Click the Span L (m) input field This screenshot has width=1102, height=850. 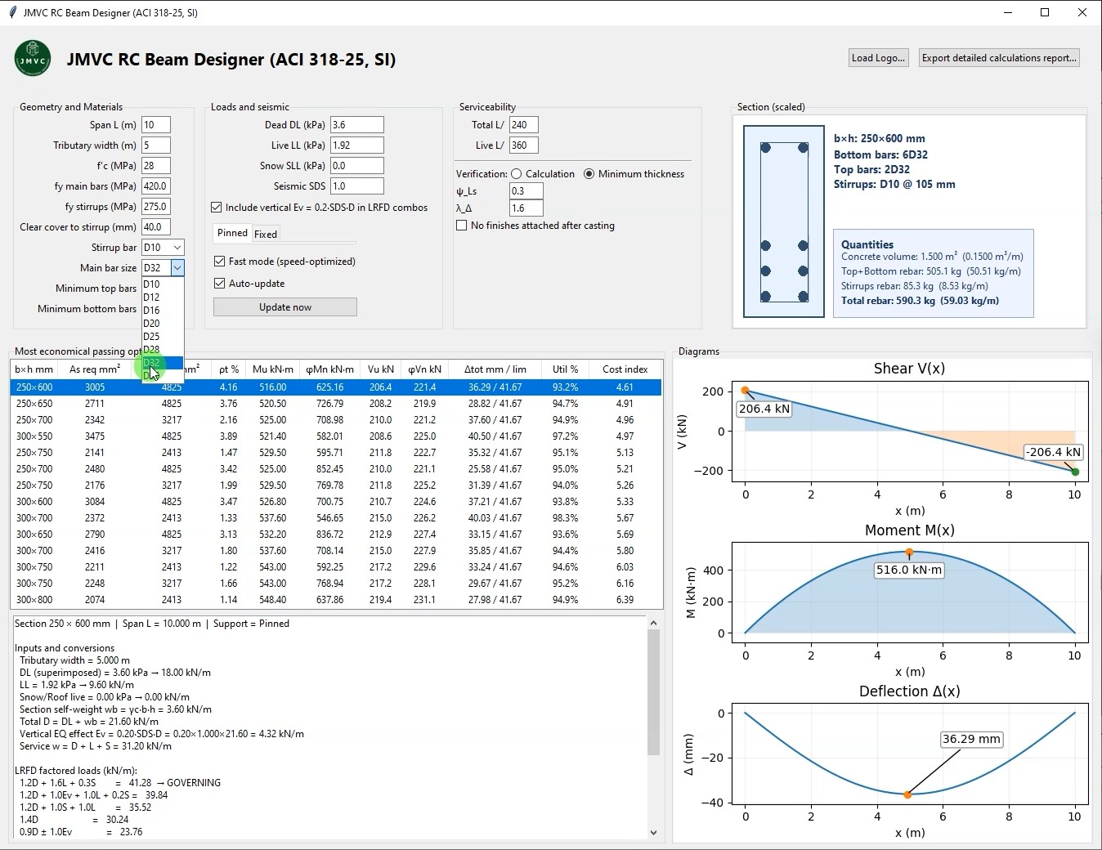click(x=156, y=125)
